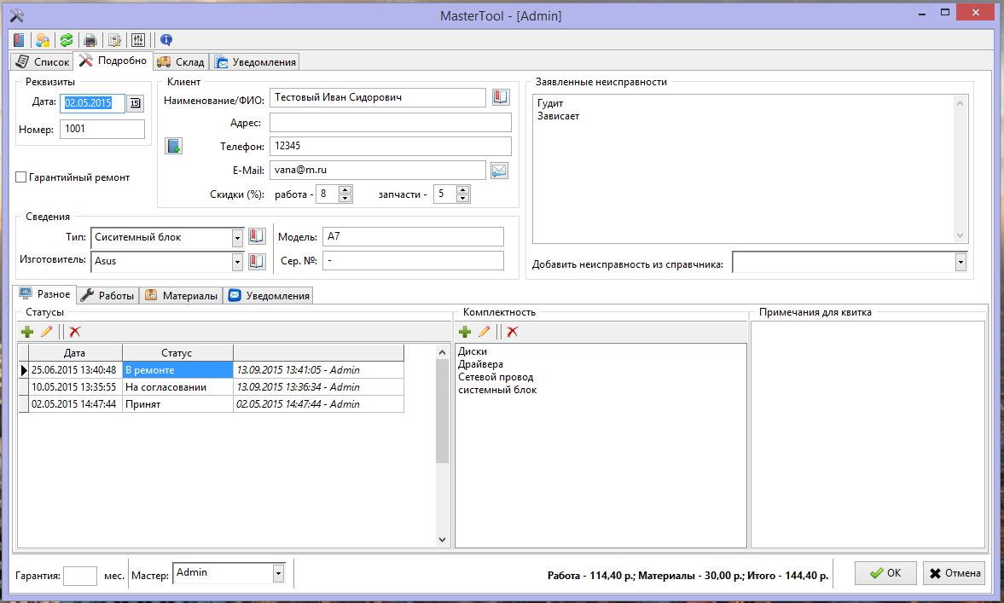
Task: Click into the Адрес input field
Action: [391, 122]
